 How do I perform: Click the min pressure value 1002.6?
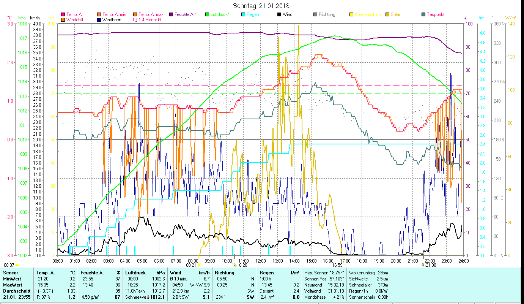[x=159, y=279]
